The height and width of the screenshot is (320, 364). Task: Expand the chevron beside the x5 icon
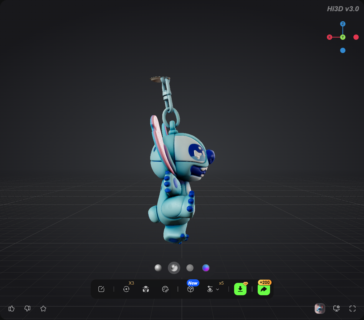(218, 289)
